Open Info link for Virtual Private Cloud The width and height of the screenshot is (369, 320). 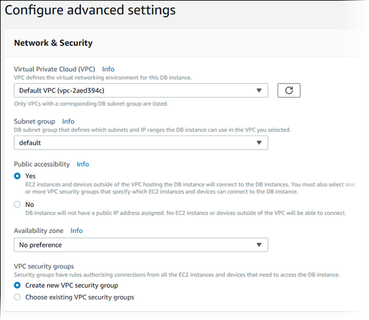pyautogui.click(x=108, y=69)
